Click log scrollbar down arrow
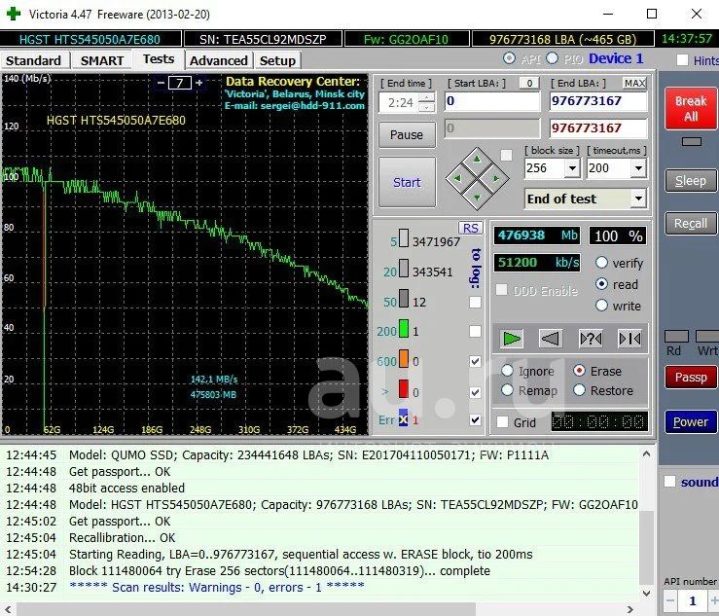719x616 pixels. [646, 593]
